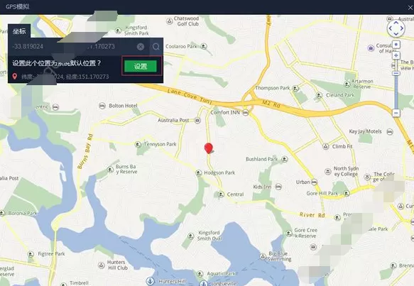Click the Urban hotel marker icon
Image resolution: width=414 pixels, height=286 pixels.
[x=314, y=182]
